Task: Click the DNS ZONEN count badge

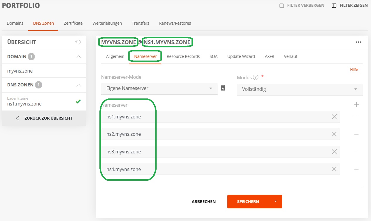Action: tap(38, 85)
